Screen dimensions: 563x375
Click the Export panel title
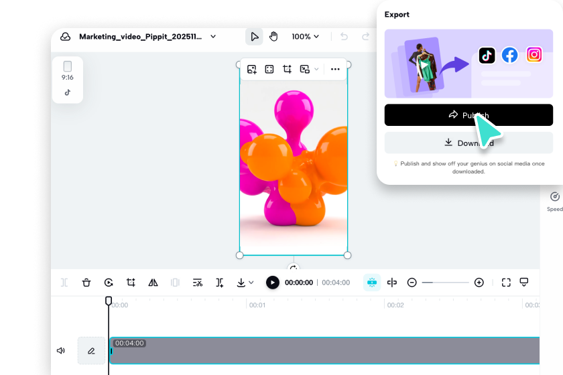pos(397,15)
